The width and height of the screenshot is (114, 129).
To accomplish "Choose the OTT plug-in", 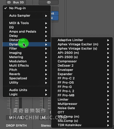I will click(82, 112).
